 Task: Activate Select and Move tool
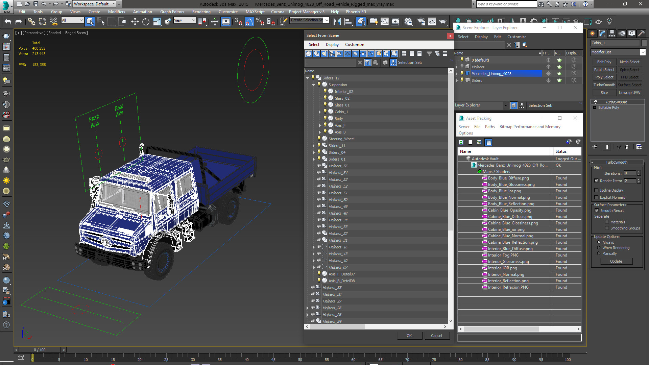click(135, 22)
